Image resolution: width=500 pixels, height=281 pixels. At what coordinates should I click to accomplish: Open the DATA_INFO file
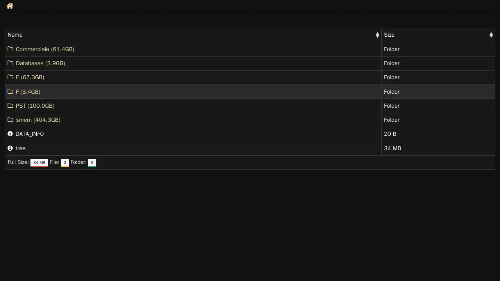pos(30,134)
